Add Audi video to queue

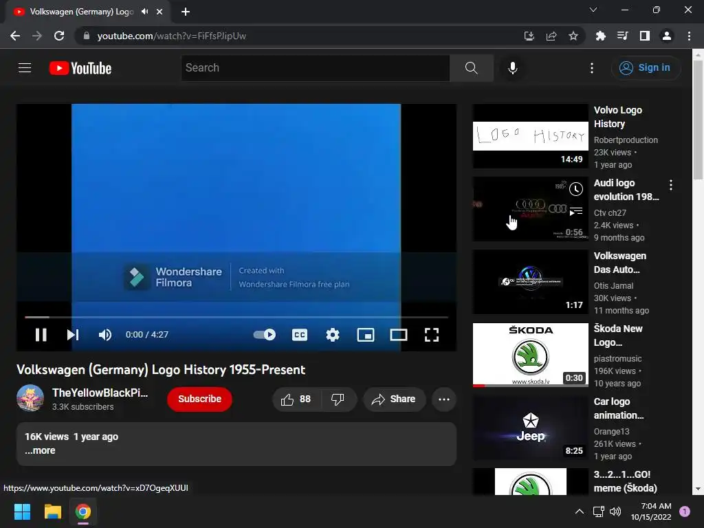tap(576, 211)
